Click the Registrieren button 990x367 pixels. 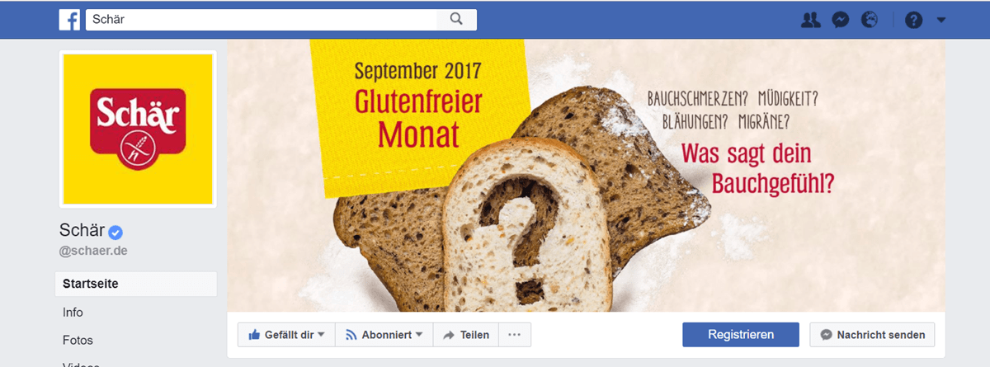pos(741,335)
